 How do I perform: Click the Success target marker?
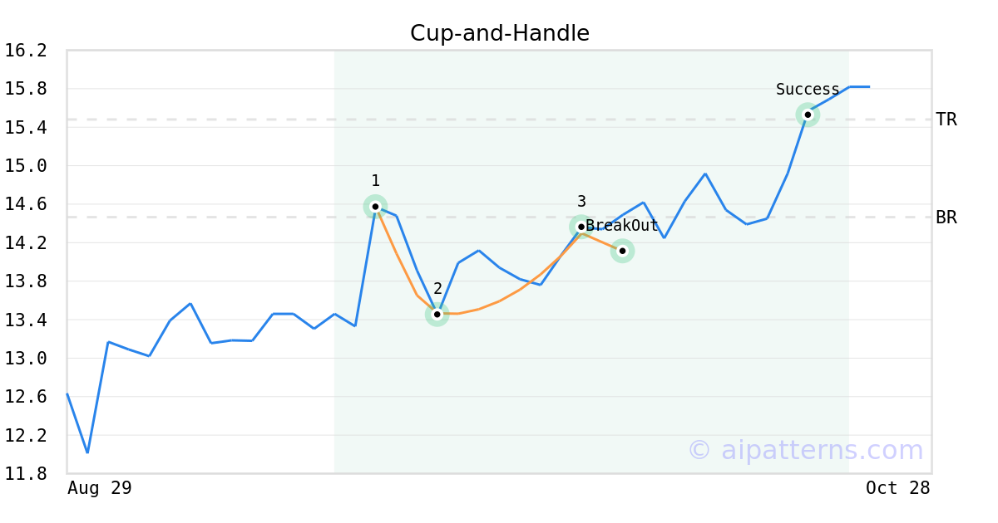[x=808, y=115]
